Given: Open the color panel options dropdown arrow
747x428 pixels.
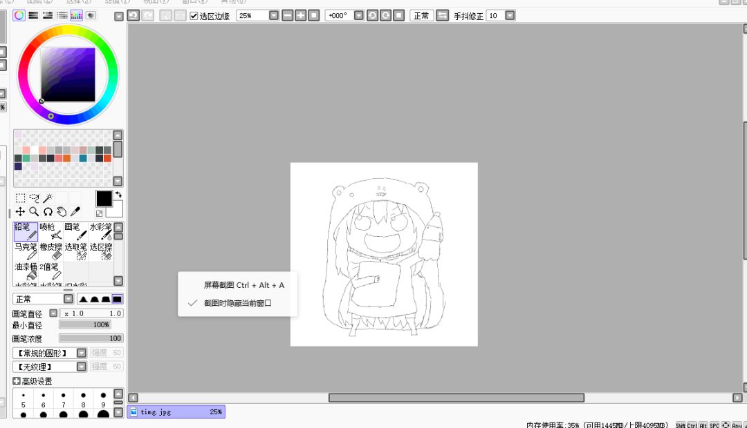Looking at the screenshot, I should point(119,17).
